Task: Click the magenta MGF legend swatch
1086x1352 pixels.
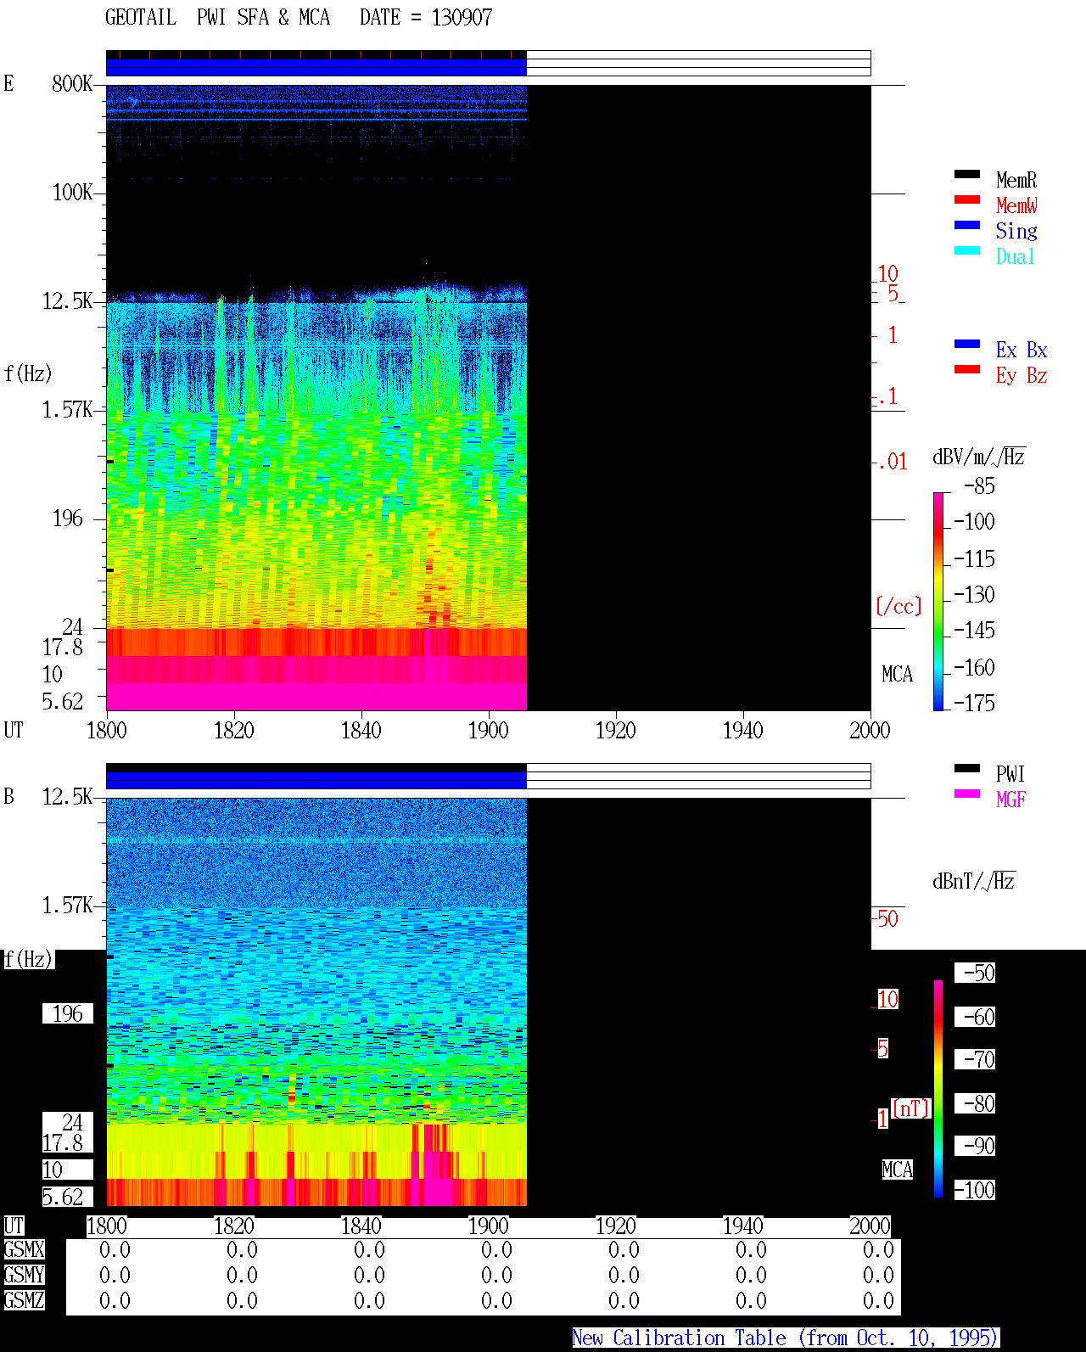Action: (x=967, y=794)
